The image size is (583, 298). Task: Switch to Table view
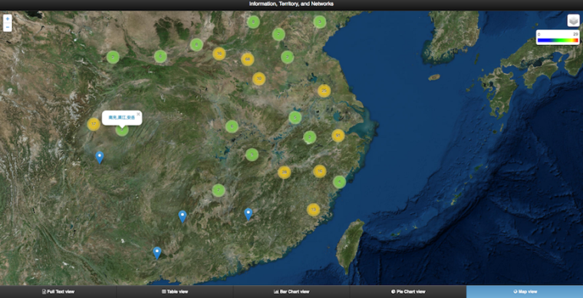(175, 292)
